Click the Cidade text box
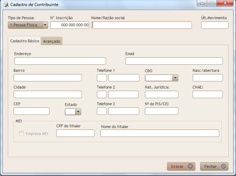Viewport: 236px width, 176px height. click(48, 94)
